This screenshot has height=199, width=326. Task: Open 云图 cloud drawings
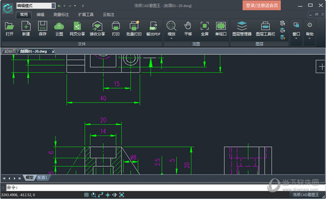click(59, 28)
